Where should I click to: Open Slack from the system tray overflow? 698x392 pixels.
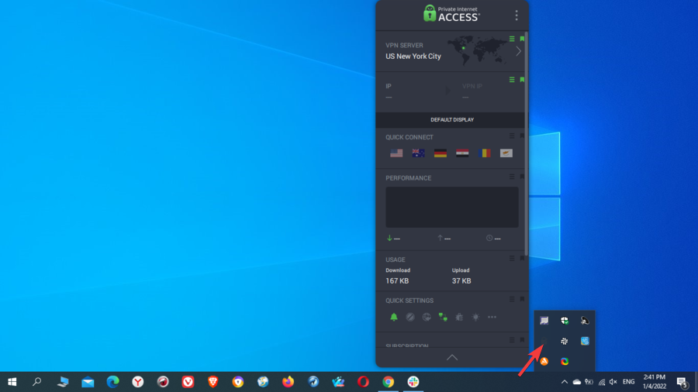tap(565, 341)
